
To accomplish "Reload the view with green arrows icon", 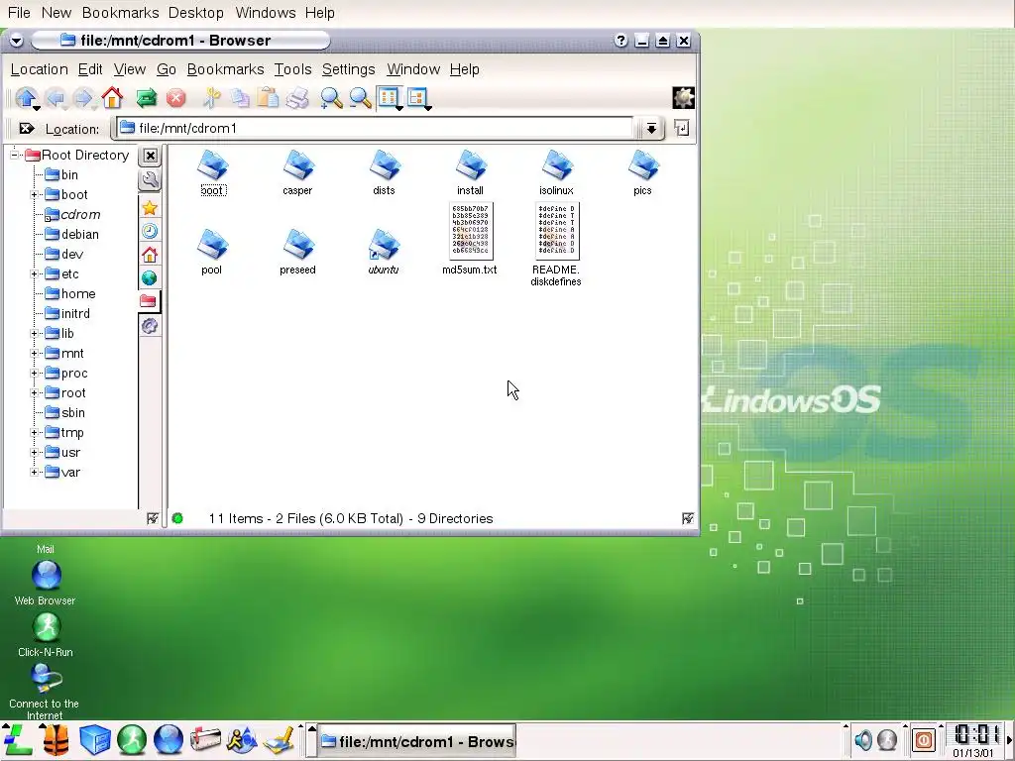I will coord(147,98).
